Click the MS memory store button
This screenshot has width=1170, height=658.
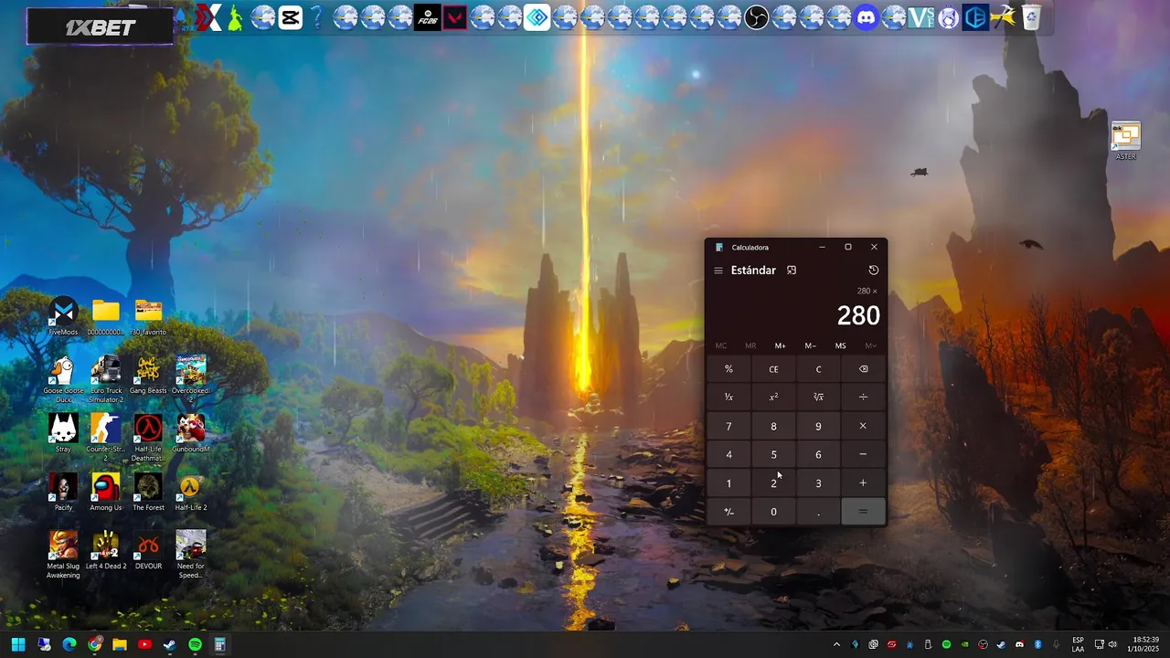pyautogui.click(x=840, y=345)
